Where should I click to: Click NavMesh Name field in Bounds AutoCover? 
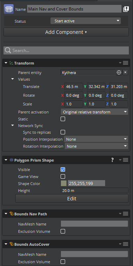(94, 254)
